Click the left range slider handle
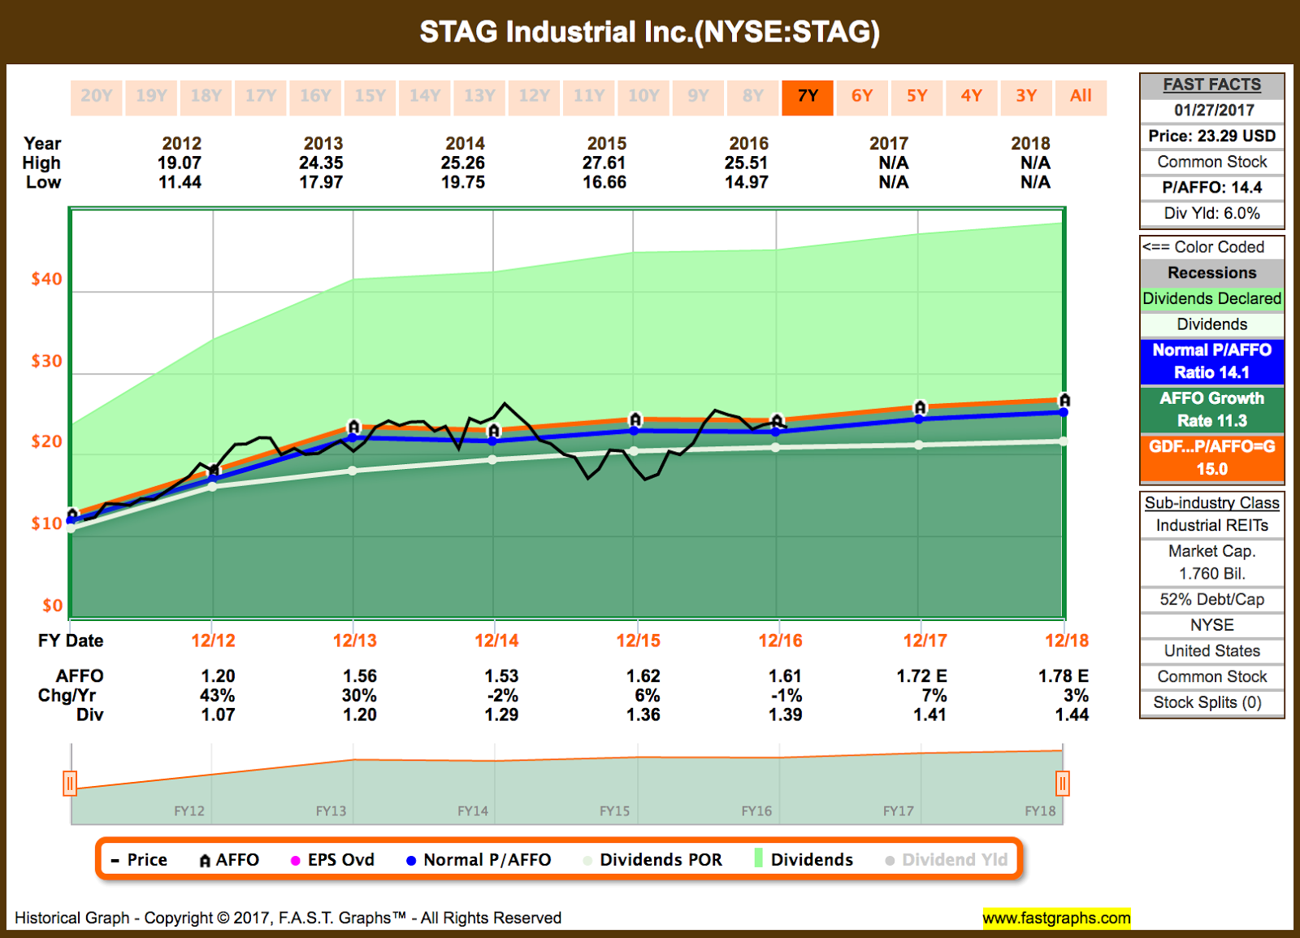The width and height of the screenshot is (1300, 938). [x=70, y=784]
